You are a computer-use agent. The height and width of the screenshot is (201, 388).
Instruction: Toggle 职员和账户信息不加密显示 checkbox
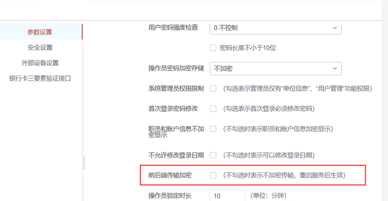pos(213,129)
